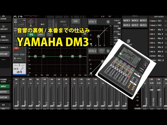Click the OFFLINE connection button
167x125 pixels.
click(x=5, y=54)
